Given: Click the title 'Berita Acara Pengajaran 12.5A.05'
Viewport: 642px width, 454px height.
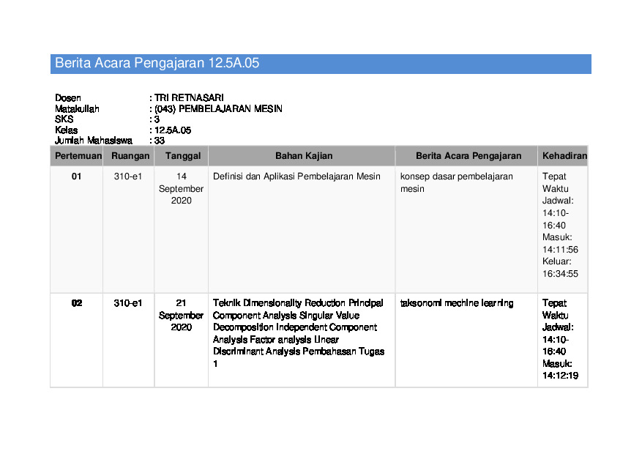Looking at the screenshot, I should (157, 63).
